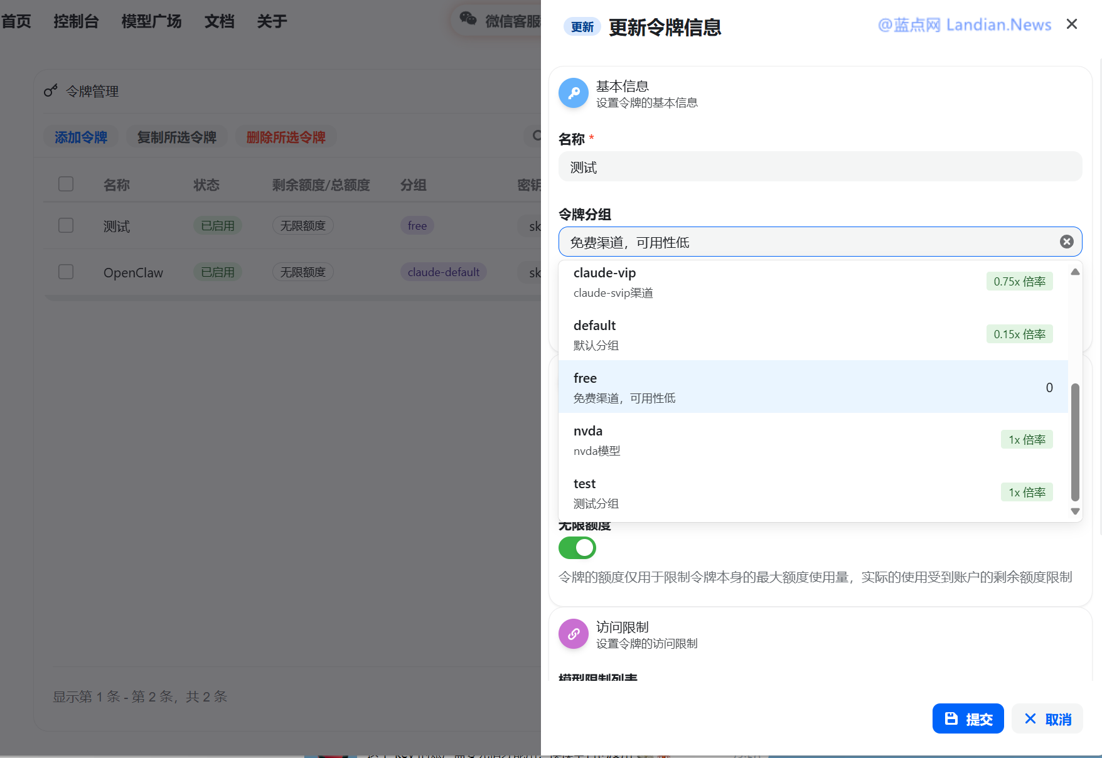
Task: Click the blue key icon for 基本信息
Action: click(573, 93)
